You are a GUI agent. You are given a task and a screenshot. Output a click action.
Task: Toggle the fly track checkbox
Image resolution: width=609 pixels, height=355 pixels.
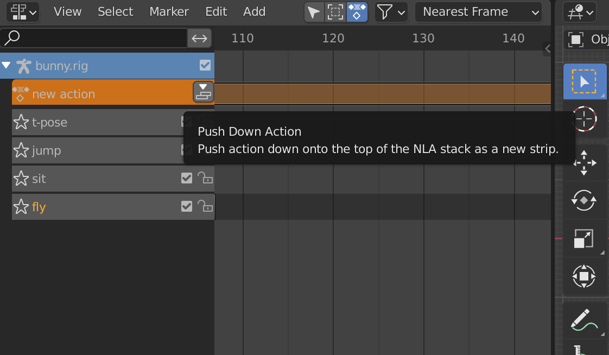pos(187,206)
